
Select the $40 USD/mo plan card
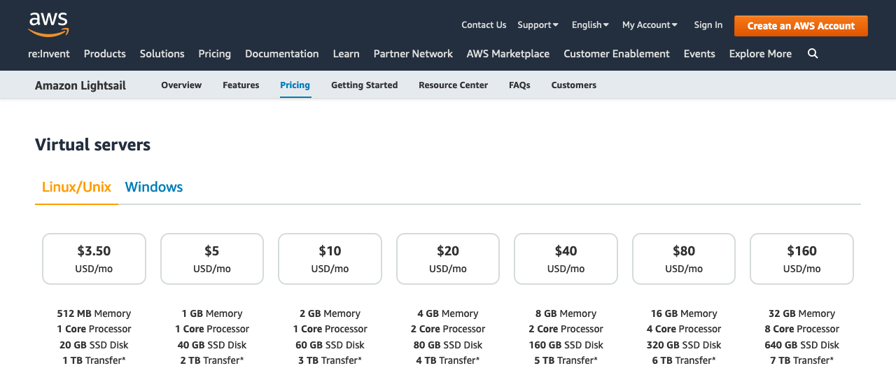566,259
